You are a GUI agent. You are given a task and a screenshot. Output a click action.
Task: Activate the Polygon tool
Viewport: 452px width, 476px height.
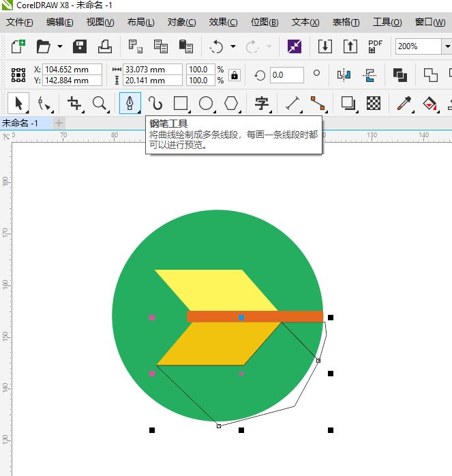(x=232, y=104)
